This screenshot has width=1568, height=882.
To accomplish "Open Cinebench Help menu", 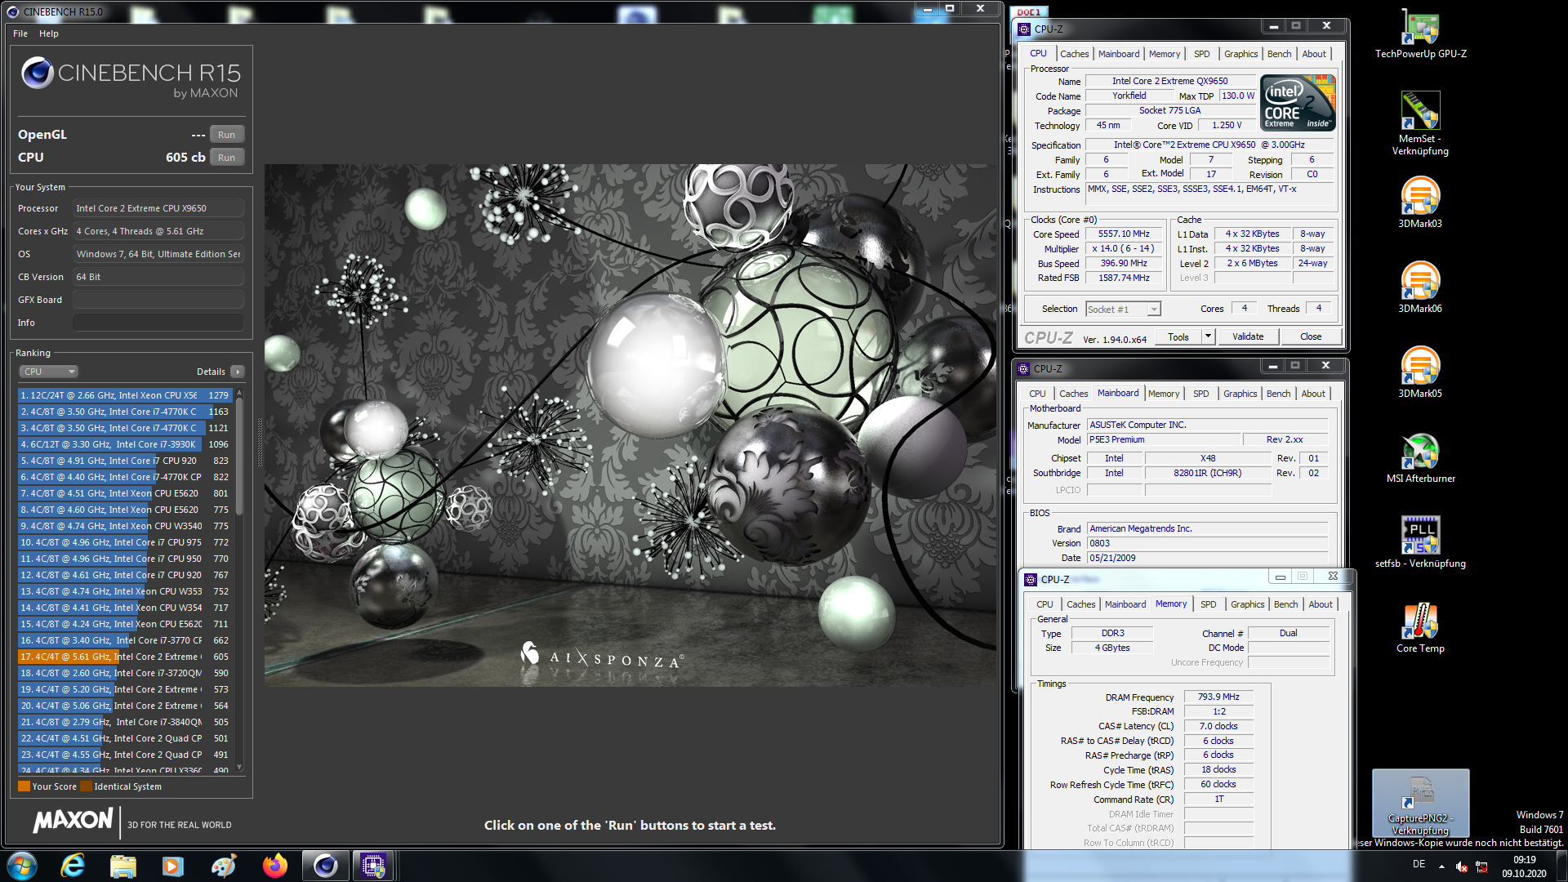I will tap(49, 33).
